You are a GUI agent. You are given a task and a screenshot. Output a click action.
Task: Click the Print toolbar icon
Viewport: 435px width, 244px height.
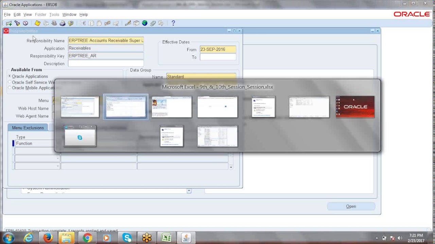click(63, 23)
